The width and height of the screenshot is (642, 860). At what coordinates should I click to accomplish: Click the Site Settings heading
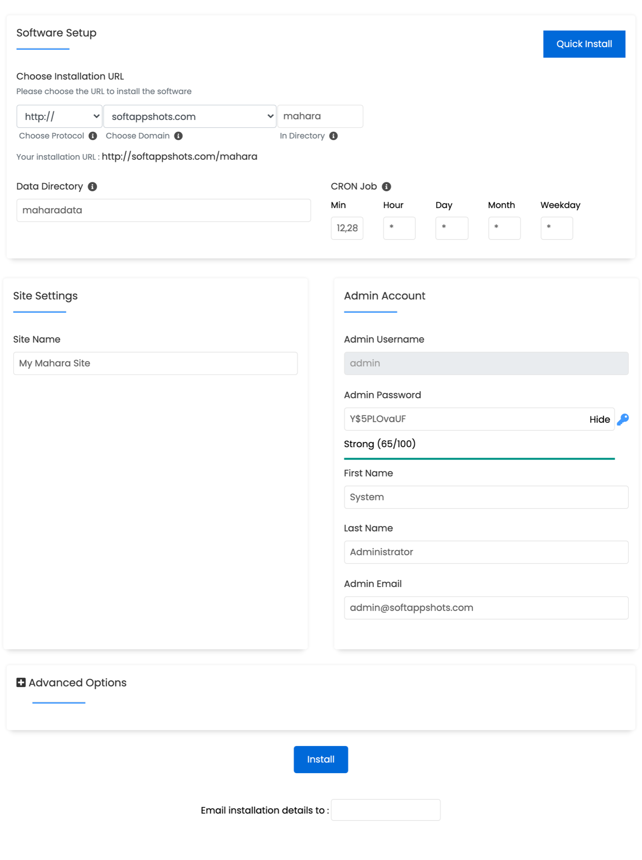click(45, 296)
